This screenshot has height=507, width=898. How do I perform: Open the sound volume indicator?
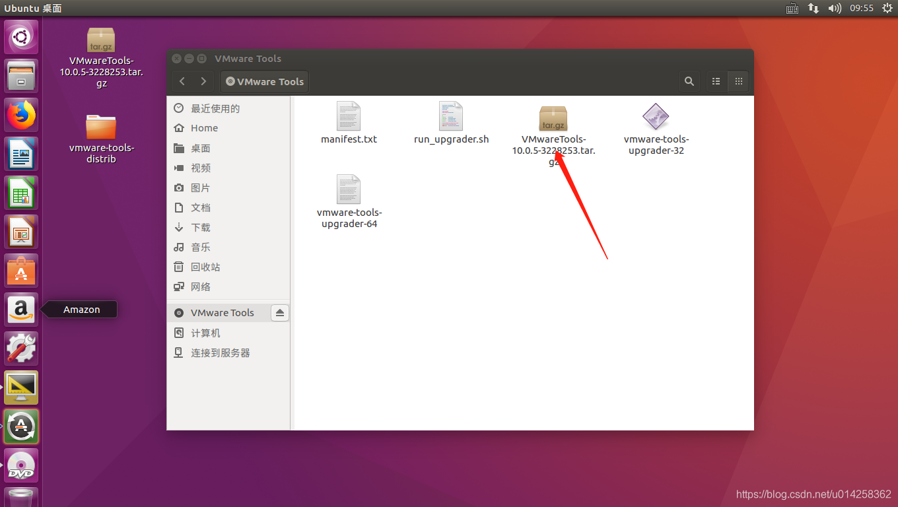click(835, 8)
